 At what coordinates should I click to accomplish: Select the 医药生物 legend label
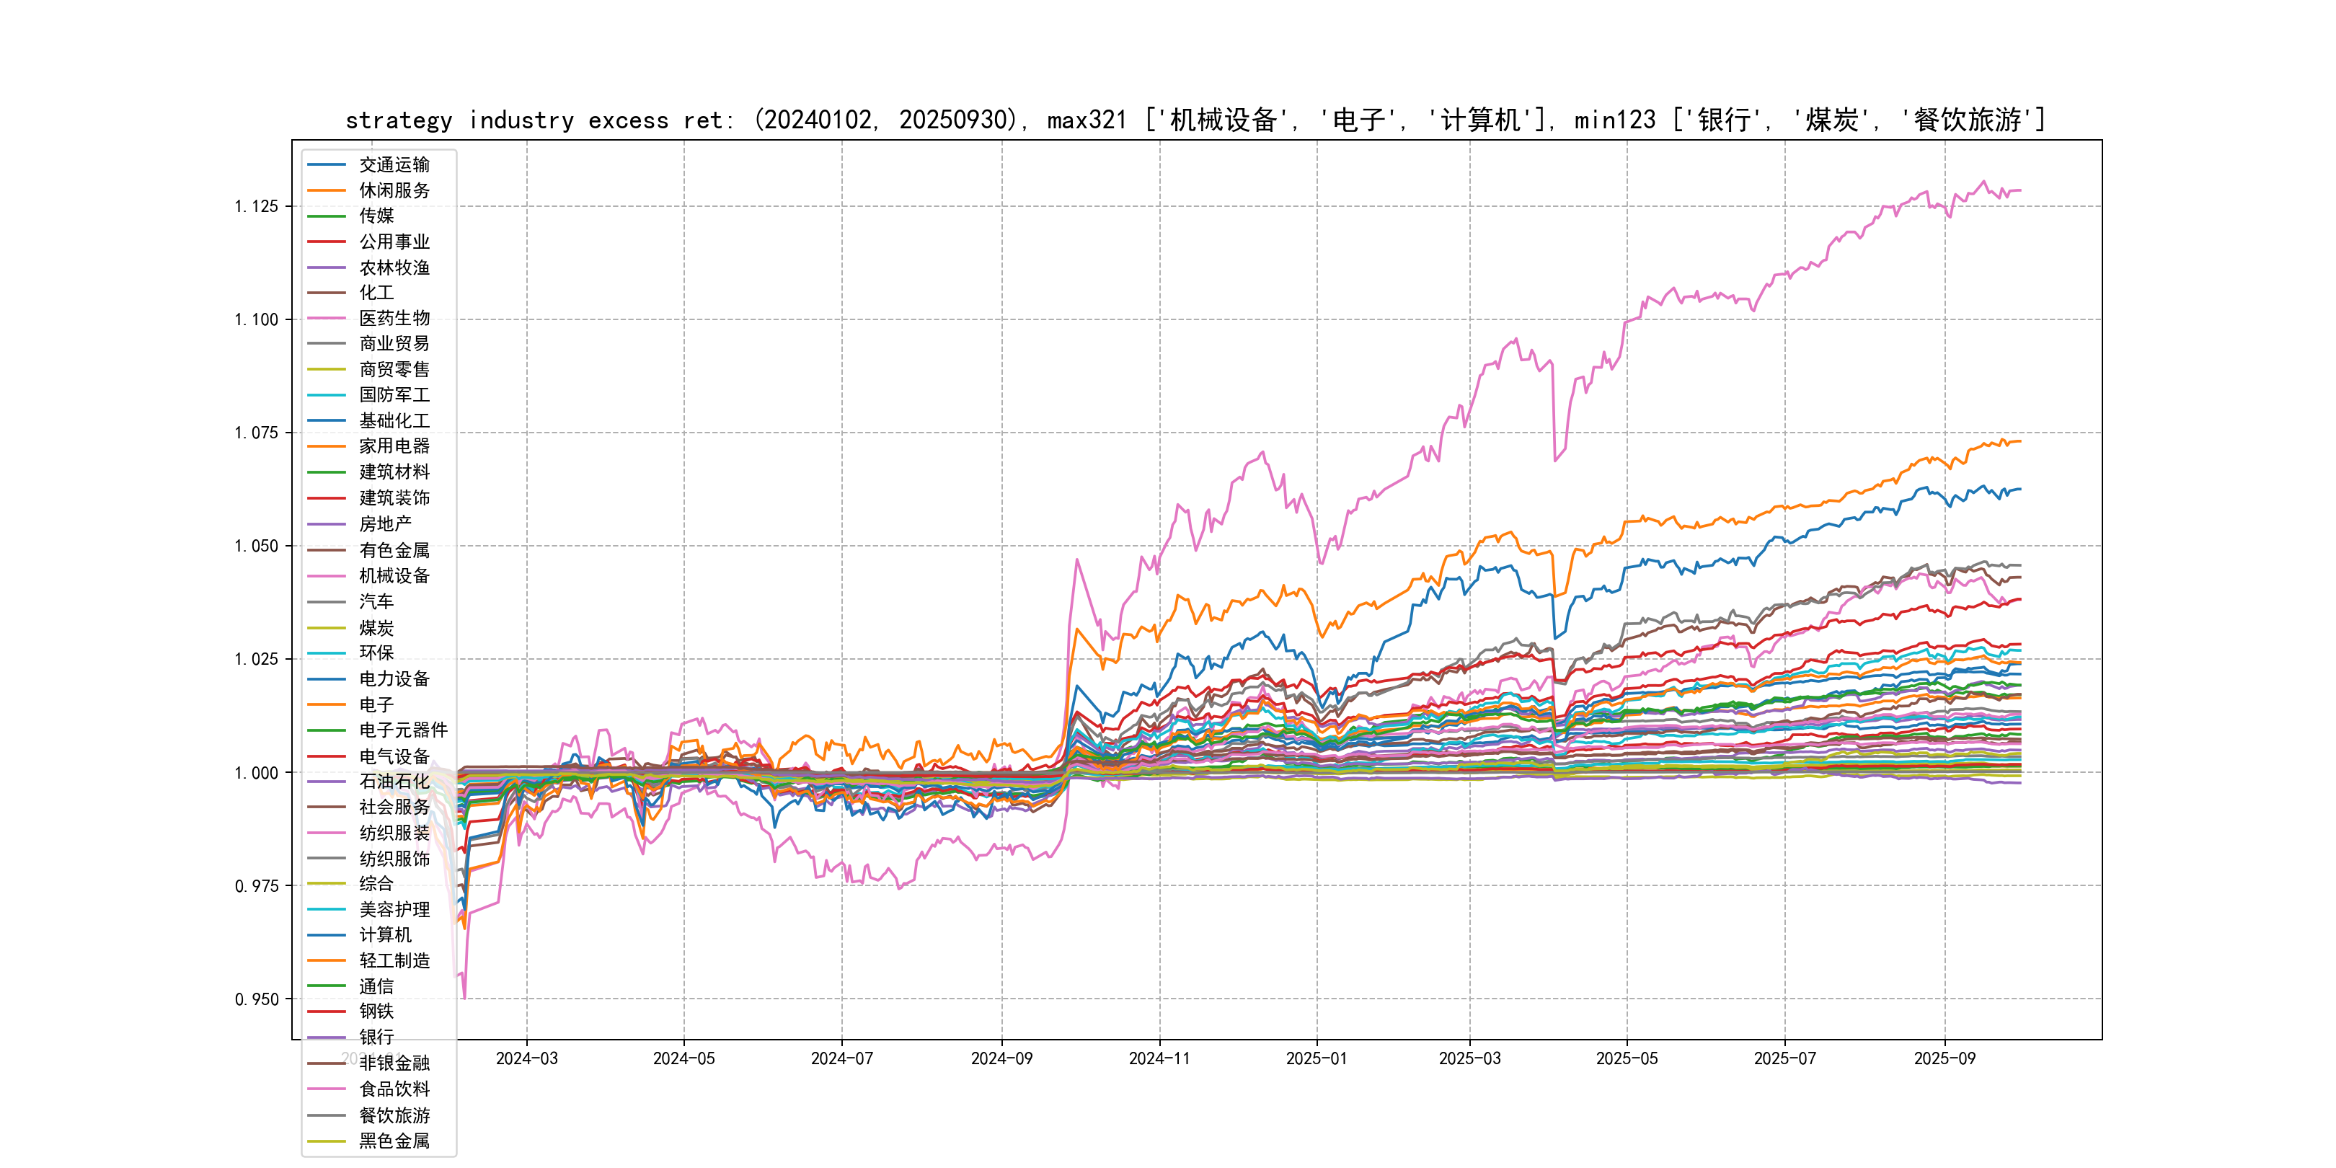pyautogui.click(x=394, y=318)
